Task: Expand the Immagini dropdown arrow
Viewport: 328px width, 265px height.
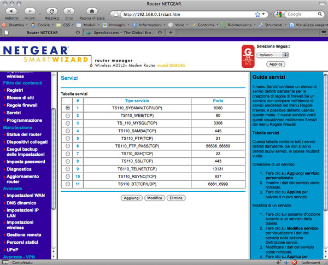Action: point(128,25)
